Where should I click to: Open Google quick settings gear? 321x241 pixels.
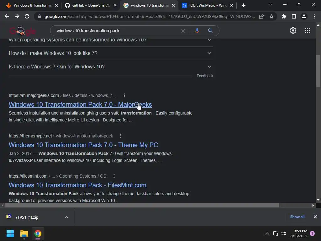coord(293,30)
